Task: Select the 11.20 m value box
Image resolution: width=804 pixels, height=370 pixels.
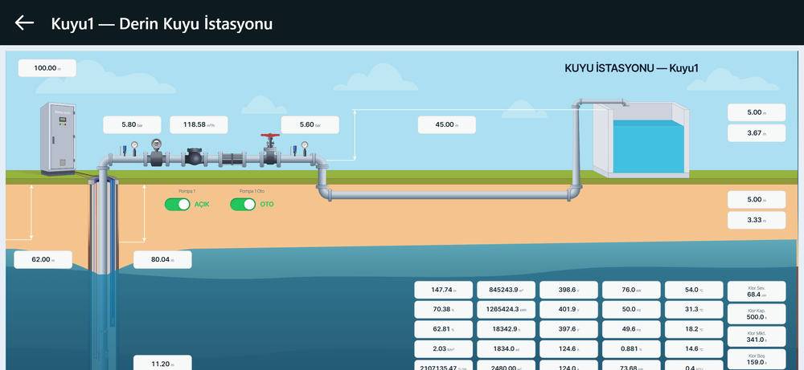Action: pos(162,363)
